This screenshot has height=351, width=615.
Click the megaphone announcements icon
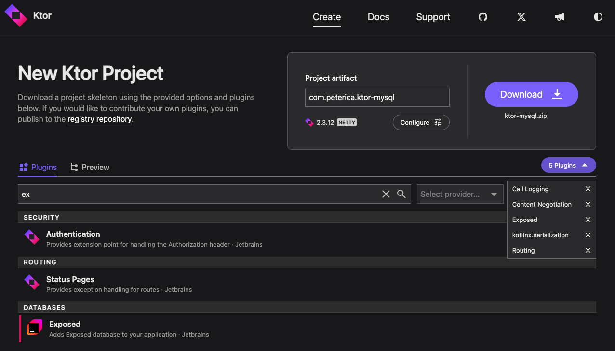coord(560,17)
